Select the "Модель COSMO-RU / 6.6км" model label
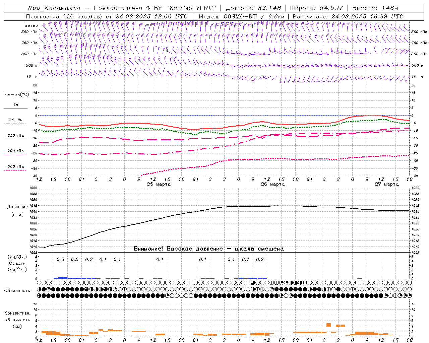Viewport: 429px width, 343px height. [x=241, y=16]
